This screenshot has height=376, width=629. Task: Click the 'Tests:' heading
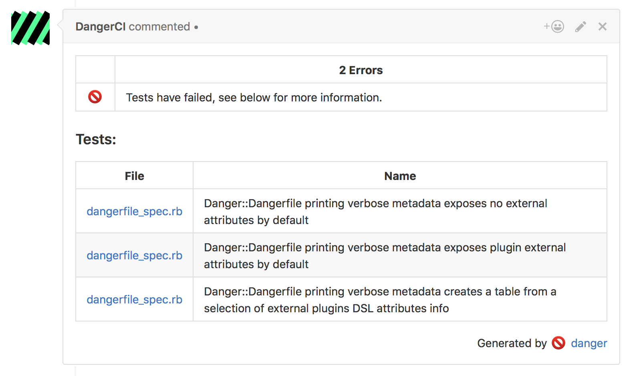point(96,139)
